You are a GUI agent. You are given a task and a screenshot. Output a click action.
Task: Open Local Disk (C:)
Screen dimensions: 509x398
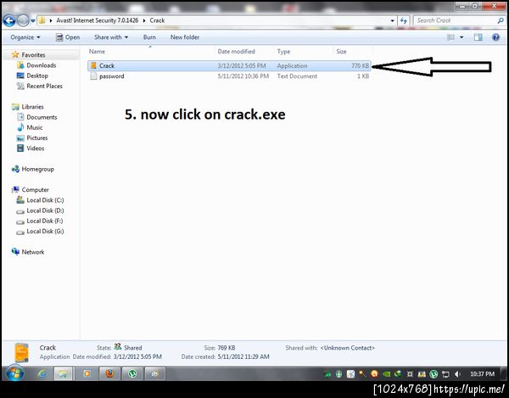pyautogui.click(x=45, y=200)
